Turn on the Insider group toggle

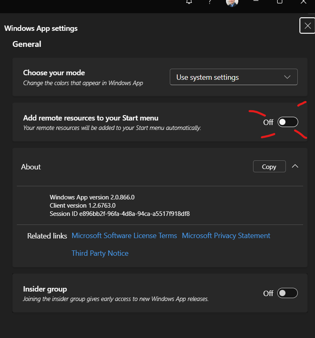pyautogui.click(x=287, y=293)
